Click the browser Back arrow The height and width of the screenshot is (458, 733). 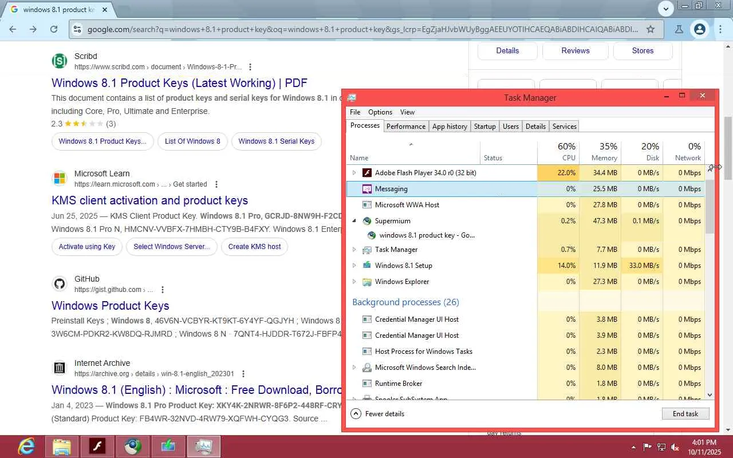pos(13,29)
